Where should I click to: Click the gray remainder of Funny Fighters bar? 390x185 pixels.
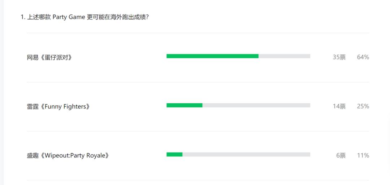click(256, 105)
